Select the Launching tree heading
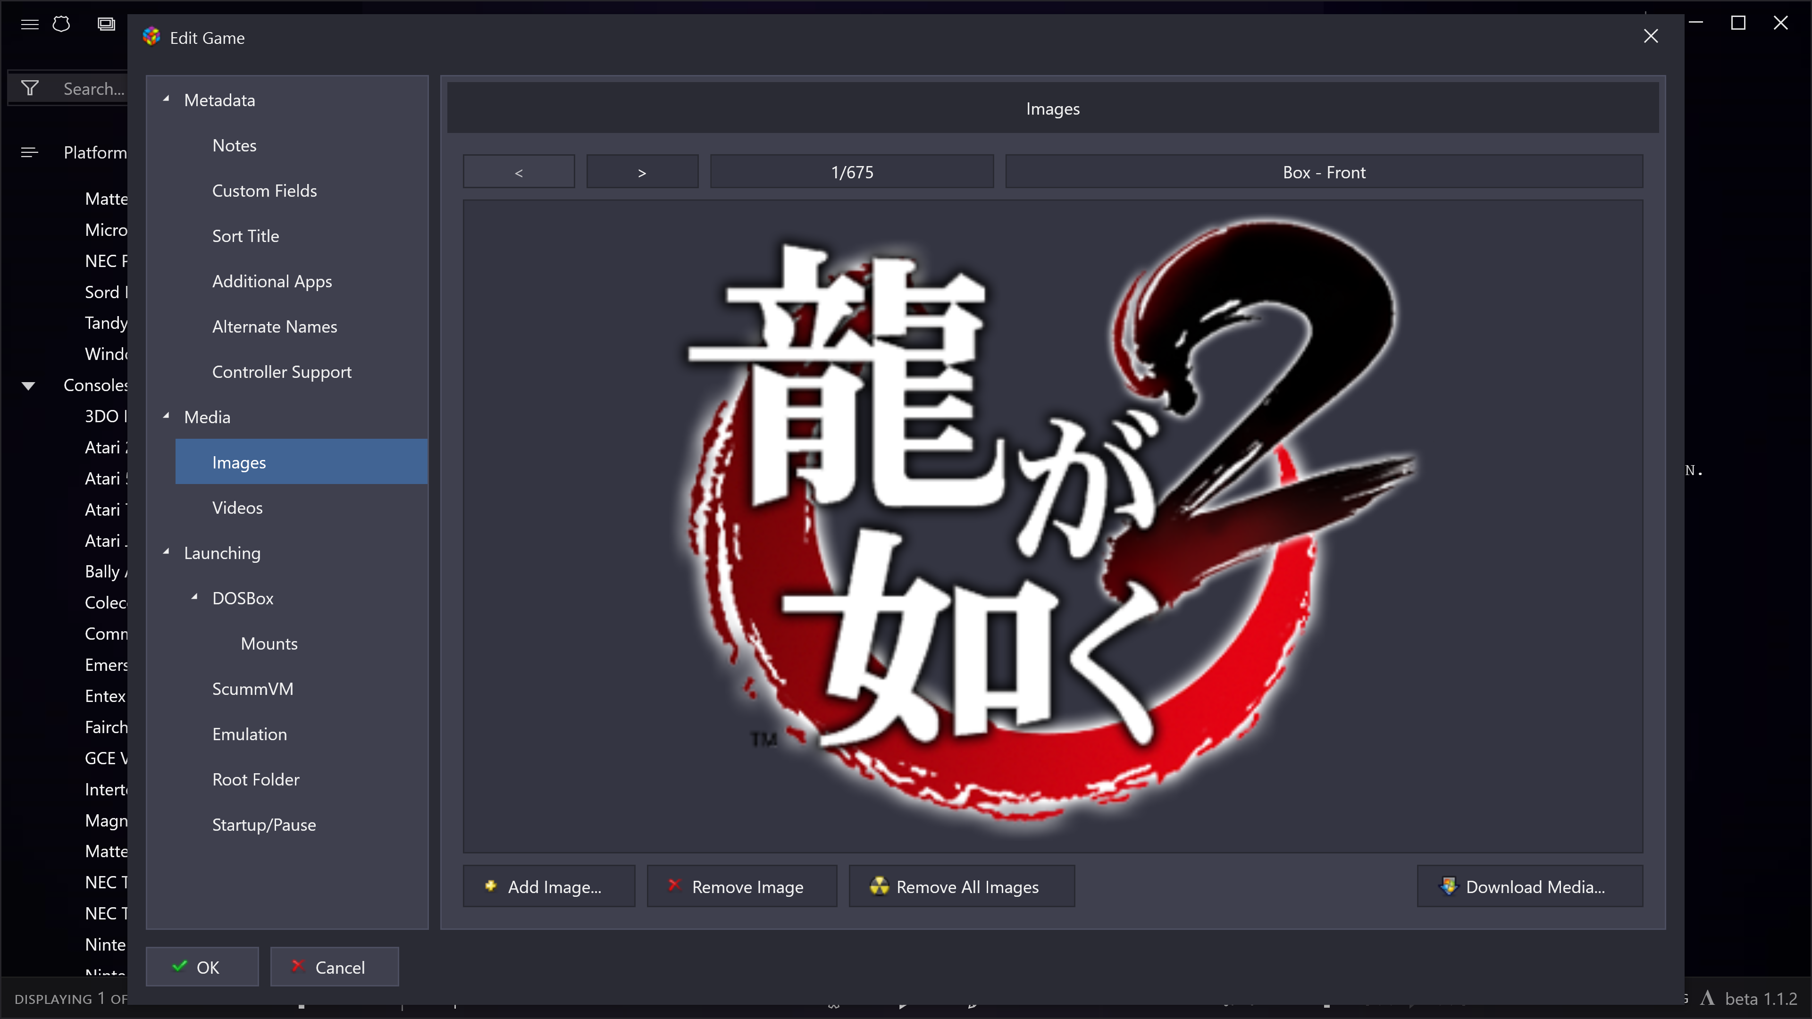Image resolution: width=1812 pixels, height=1019 pixels. click(222, 553)
